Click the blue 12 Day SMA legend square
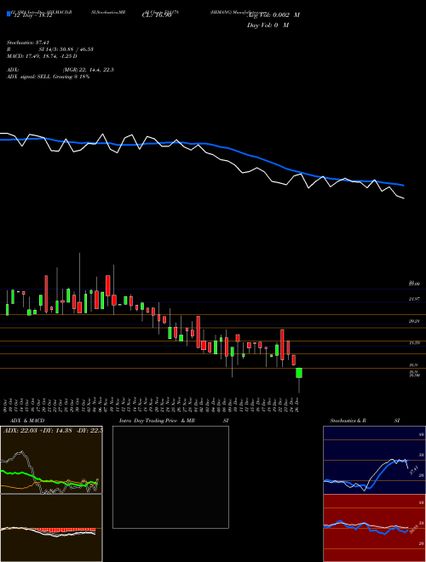Image resolution: width=426 pixels, height=562 pixels. (9, 14)
